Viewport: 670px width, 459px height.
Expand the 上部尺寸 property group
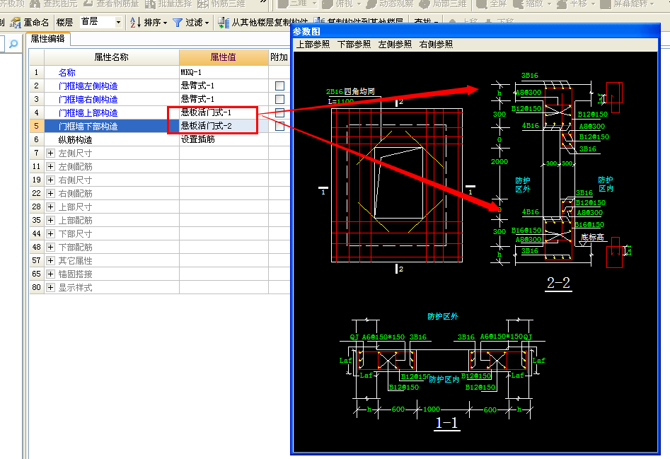50,207
